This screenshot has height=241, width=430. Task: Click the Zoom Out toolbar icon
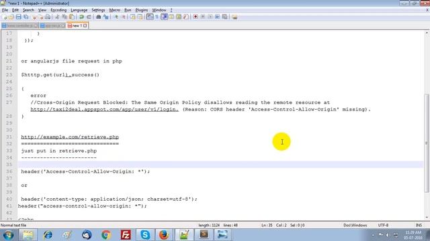point(123,17)
